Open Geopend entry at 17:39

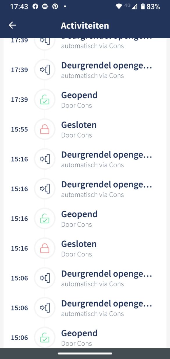click(x=85, y=100)
